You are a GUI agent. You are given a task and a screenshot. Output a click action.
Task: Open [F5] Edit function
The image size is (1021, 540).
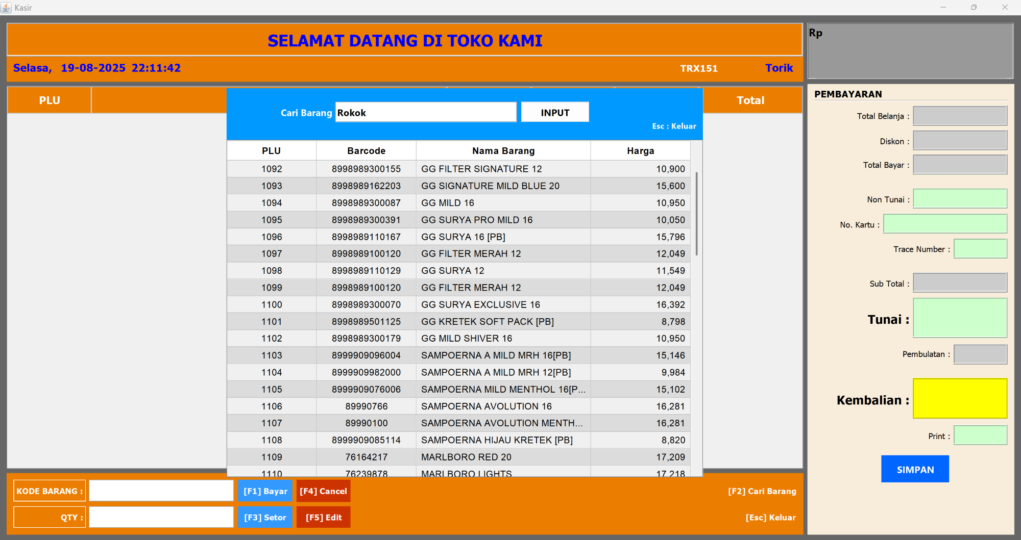pos(323,517)
